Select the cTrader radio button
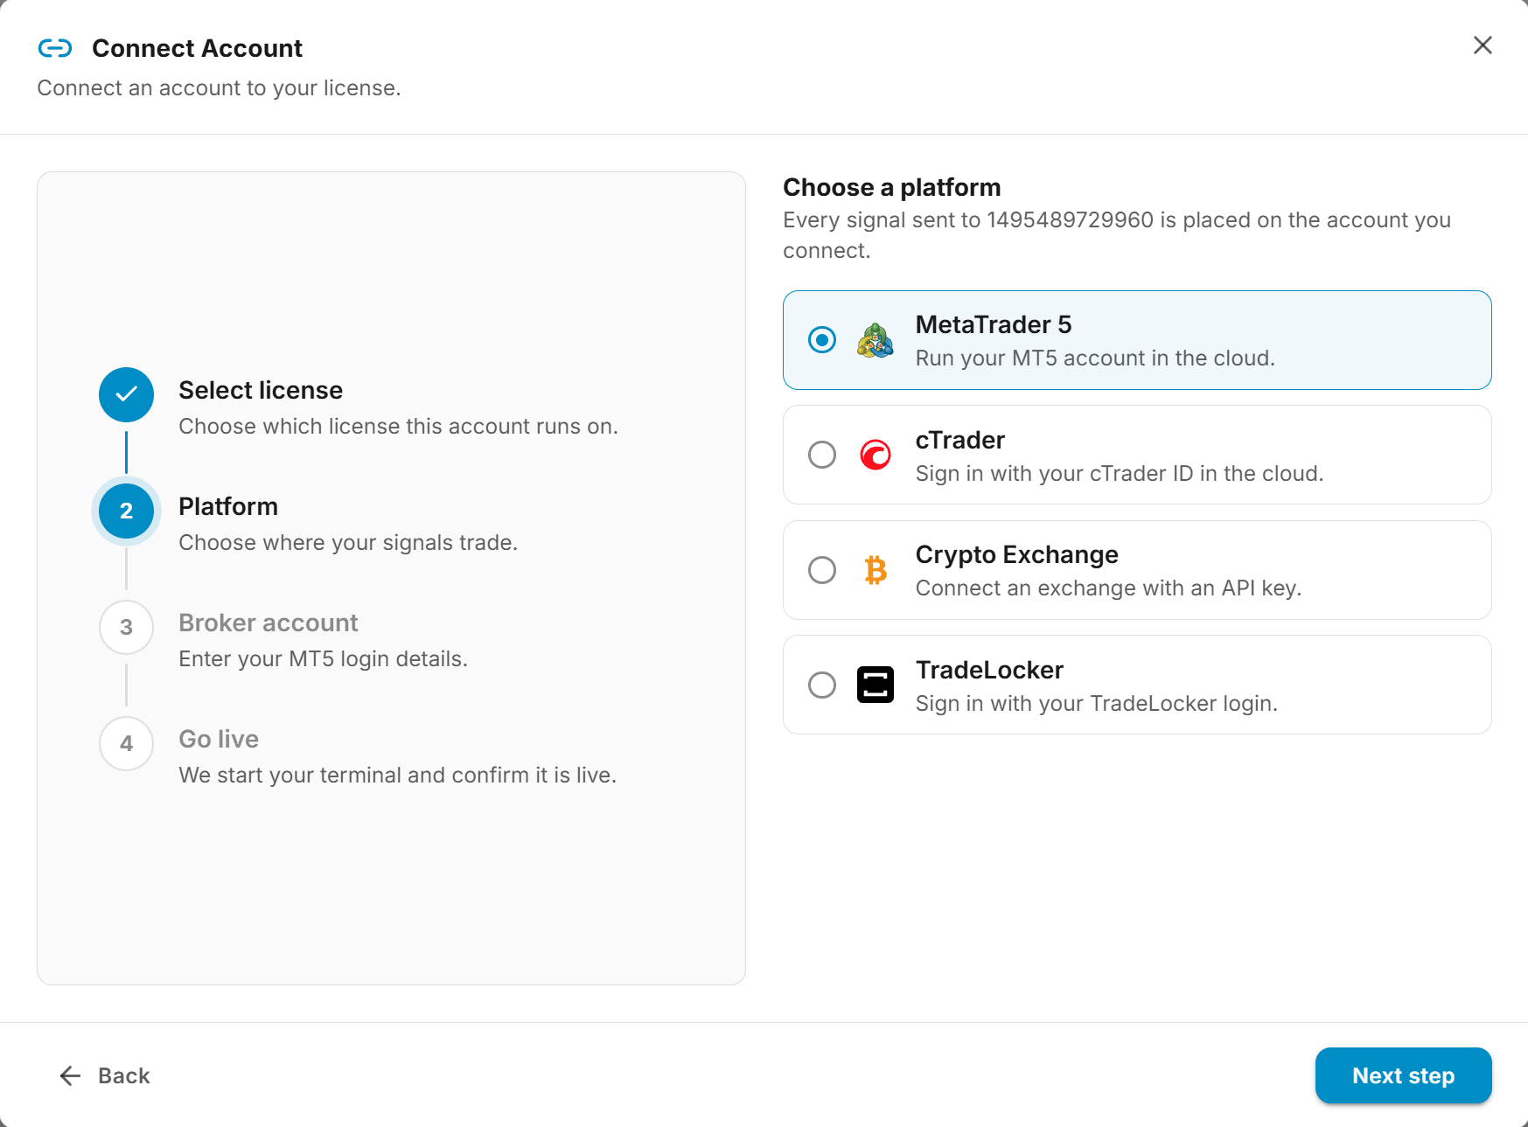The width and height of the screenshot is (1528, 1127). 822,455
